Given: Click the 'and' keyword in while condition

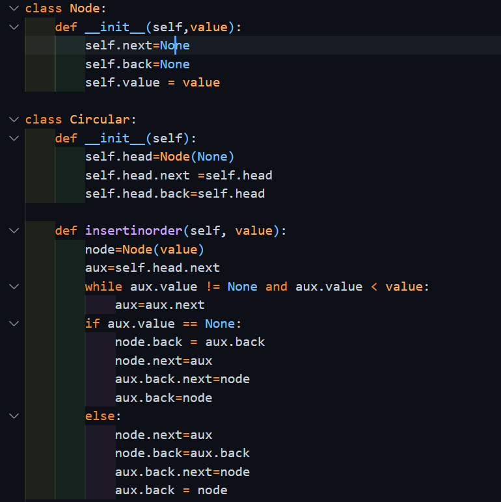Looking at the screenshot, I should pos(276,287).
